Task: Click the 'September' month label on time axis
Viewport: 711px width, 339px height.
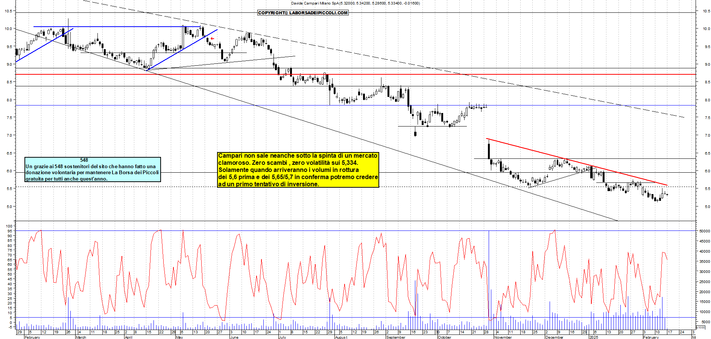Action: tap(396, 337)
